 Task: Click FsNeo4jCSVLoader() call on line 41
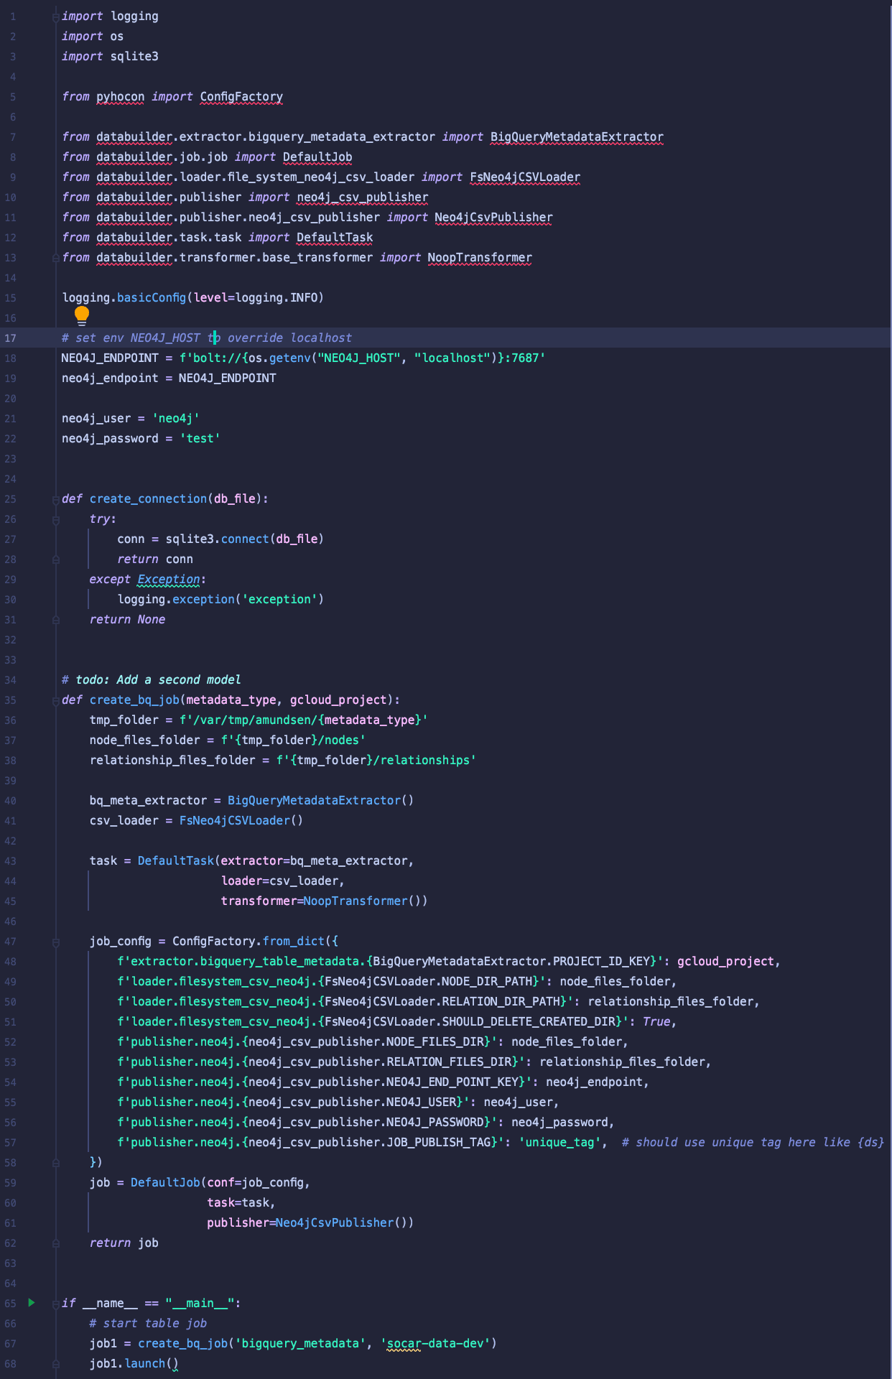(x=241, y=820)
